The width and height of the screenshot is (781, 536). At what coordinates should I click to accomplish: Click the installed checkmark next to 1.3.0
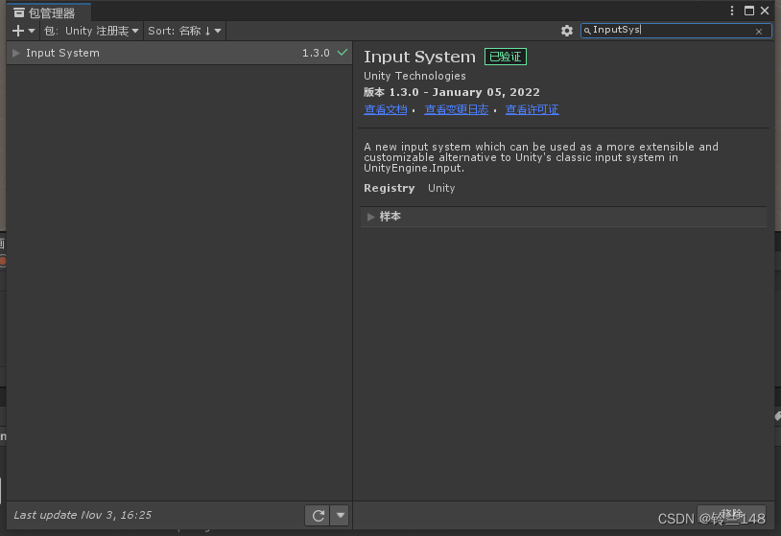pos(343,52)
